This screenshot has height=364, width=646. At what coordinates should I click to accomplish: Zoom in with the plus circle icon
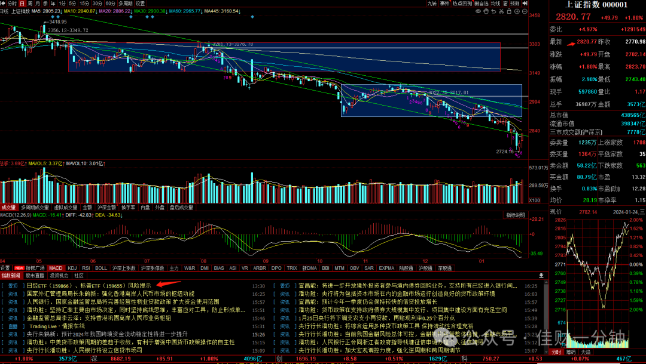click(x=517, y=11)
